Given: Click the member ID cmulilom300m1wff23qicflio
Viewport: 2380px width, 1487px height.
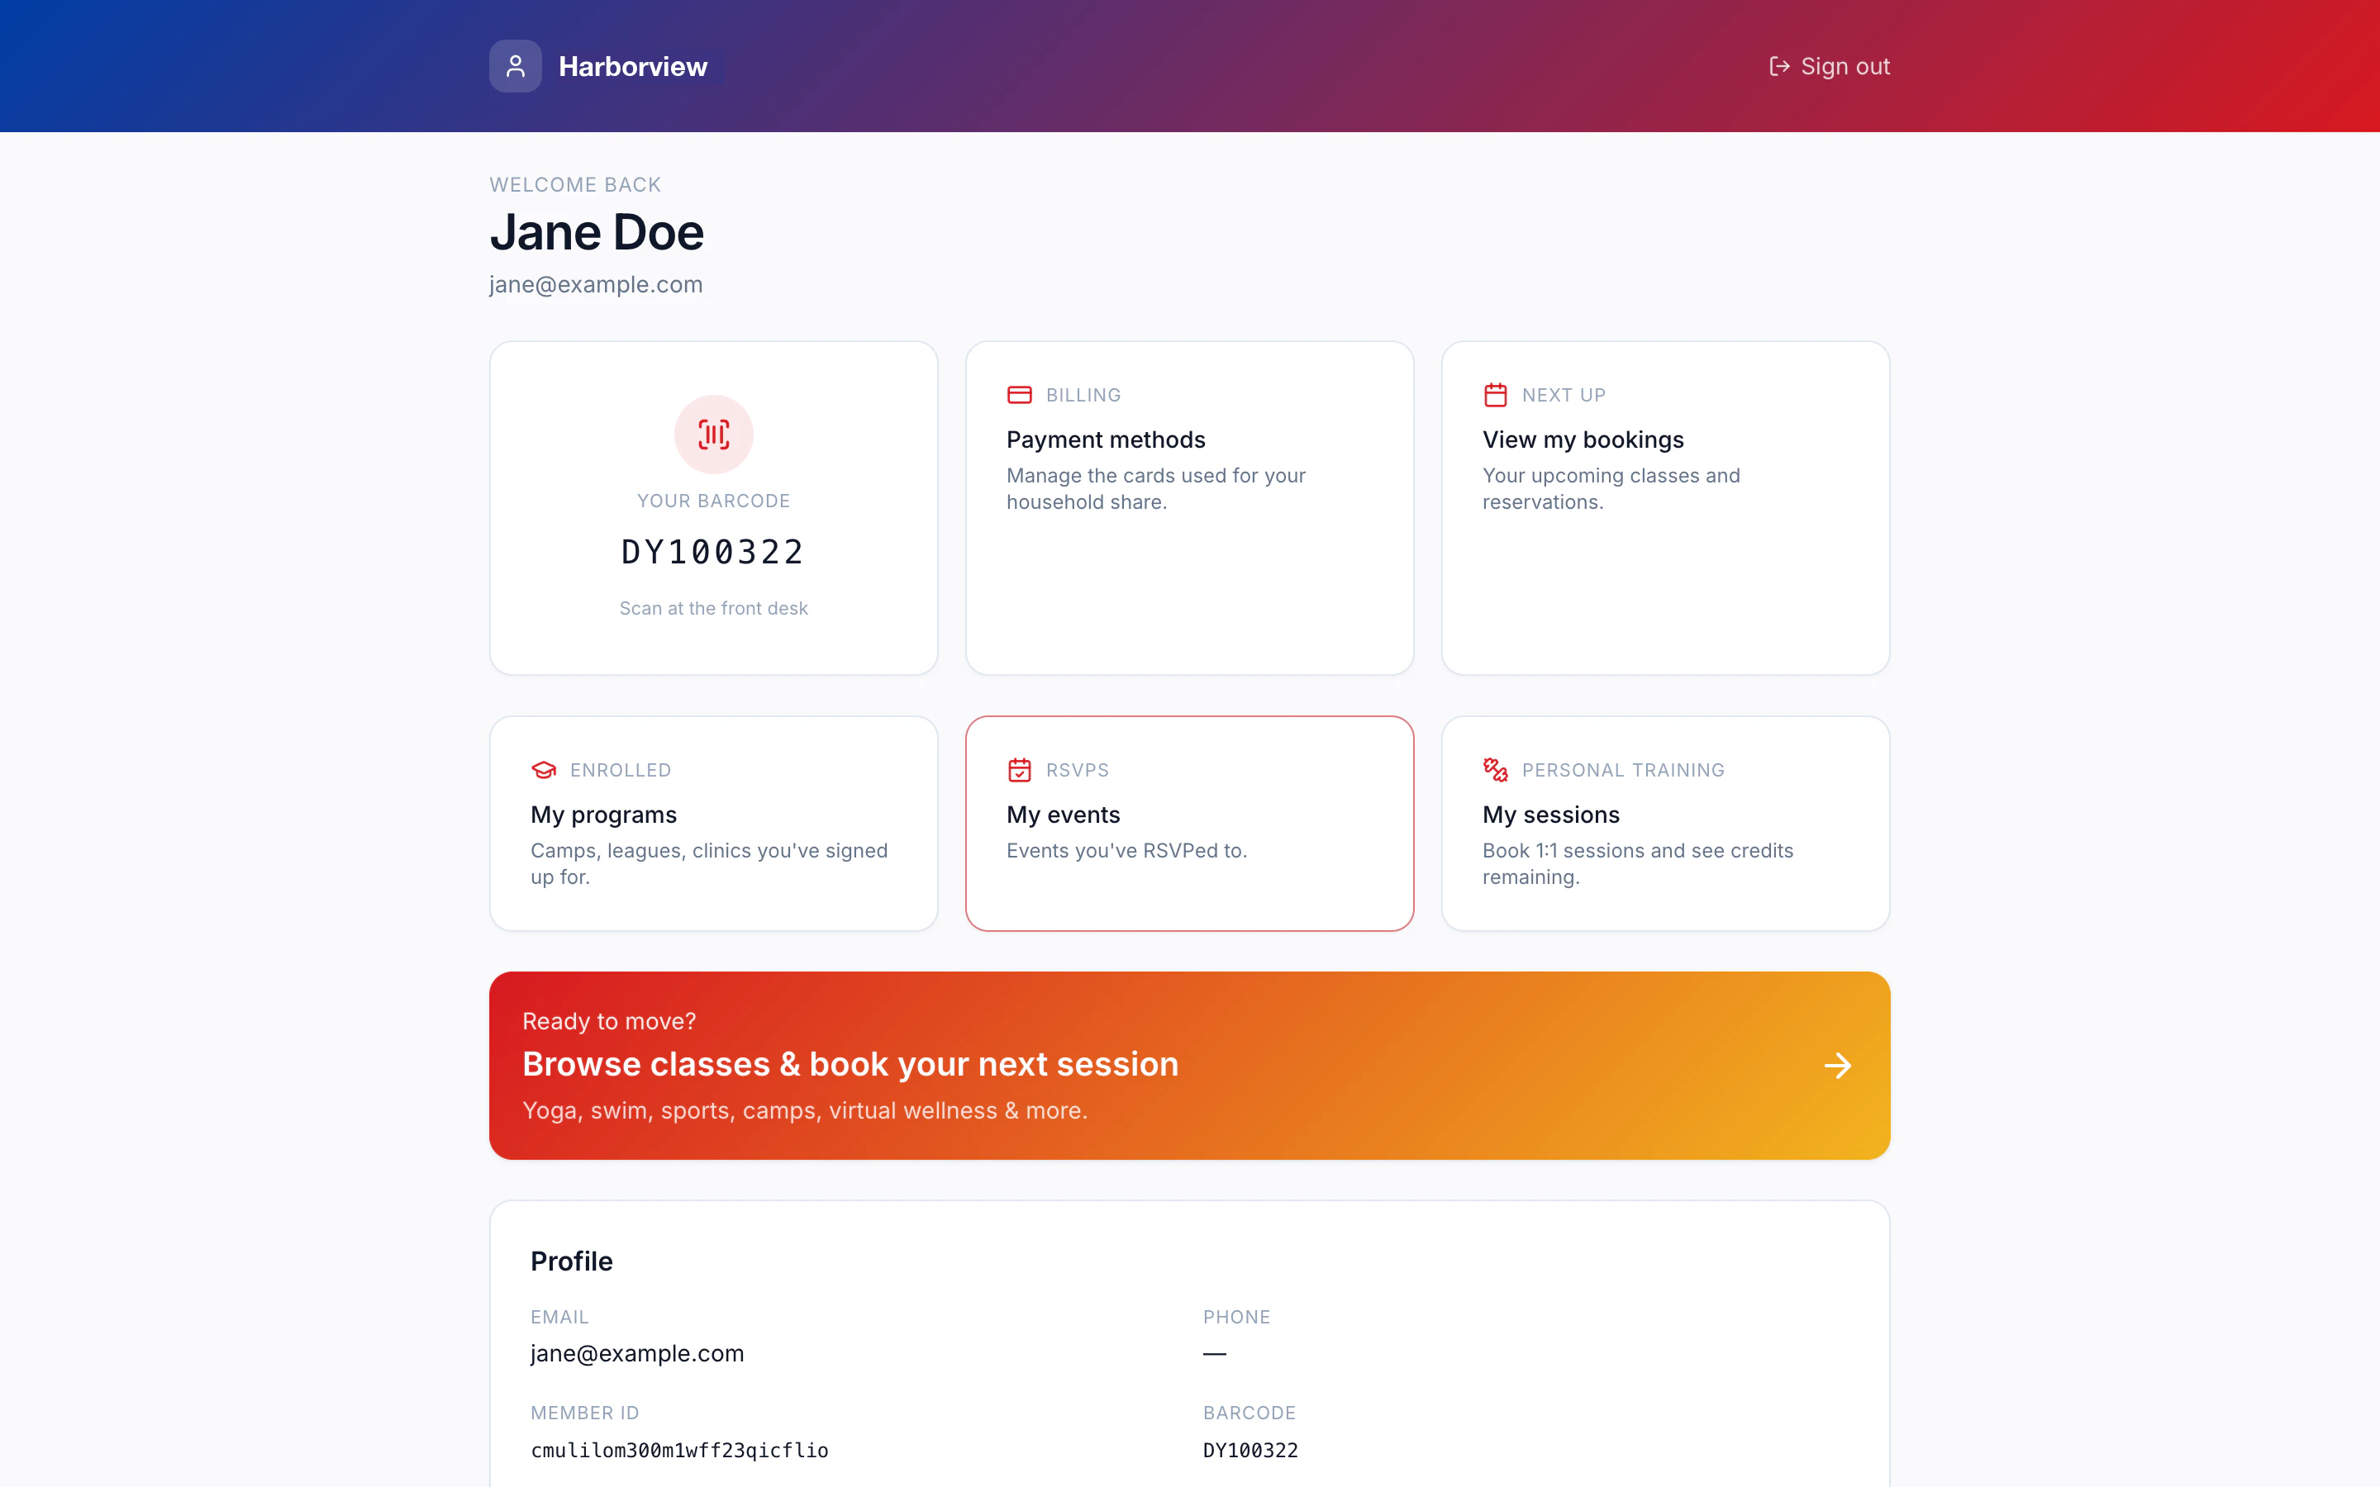Looking at the screenshot, I should tap(679, 1451).
